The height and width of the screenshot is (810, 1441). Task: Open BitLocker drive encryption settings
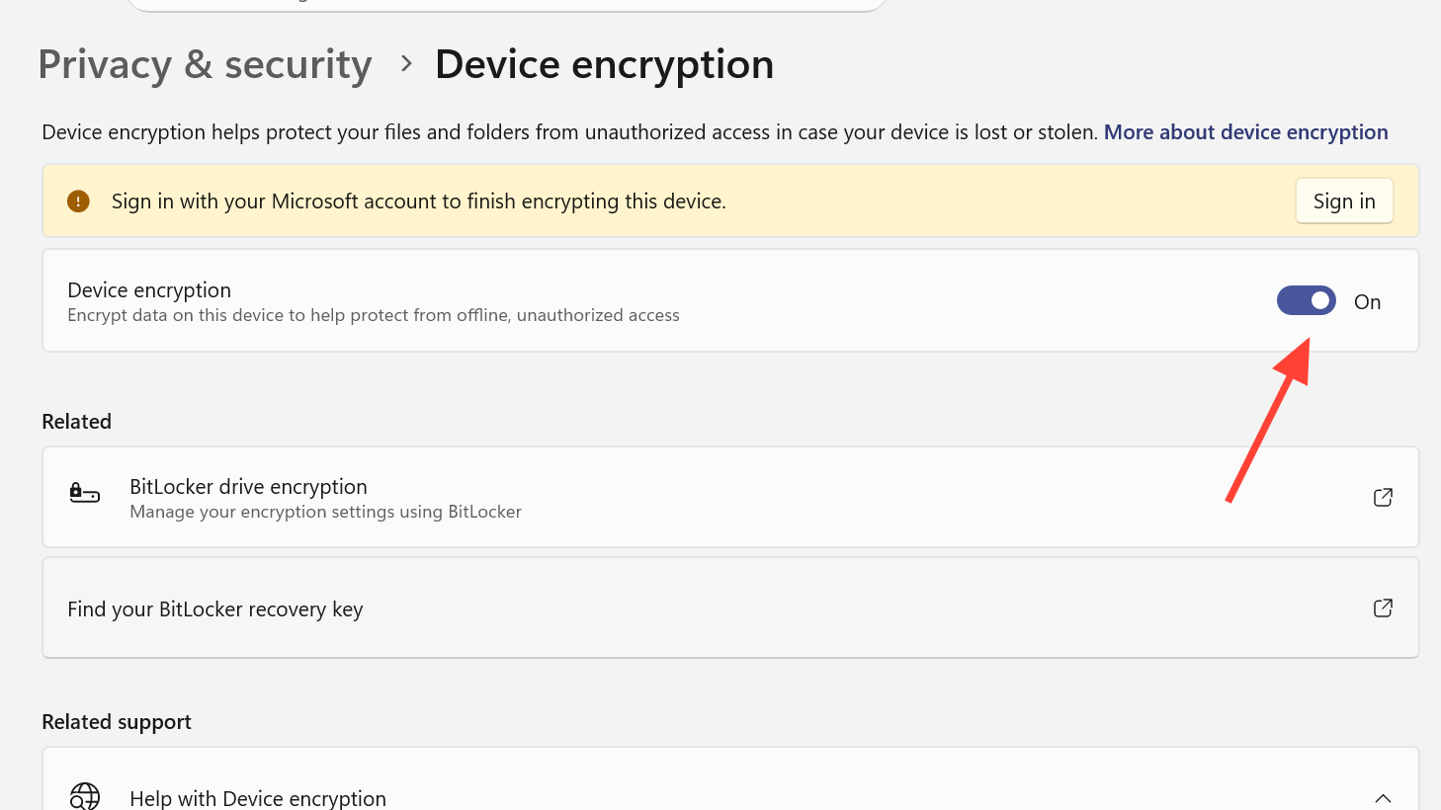(248, 487)
